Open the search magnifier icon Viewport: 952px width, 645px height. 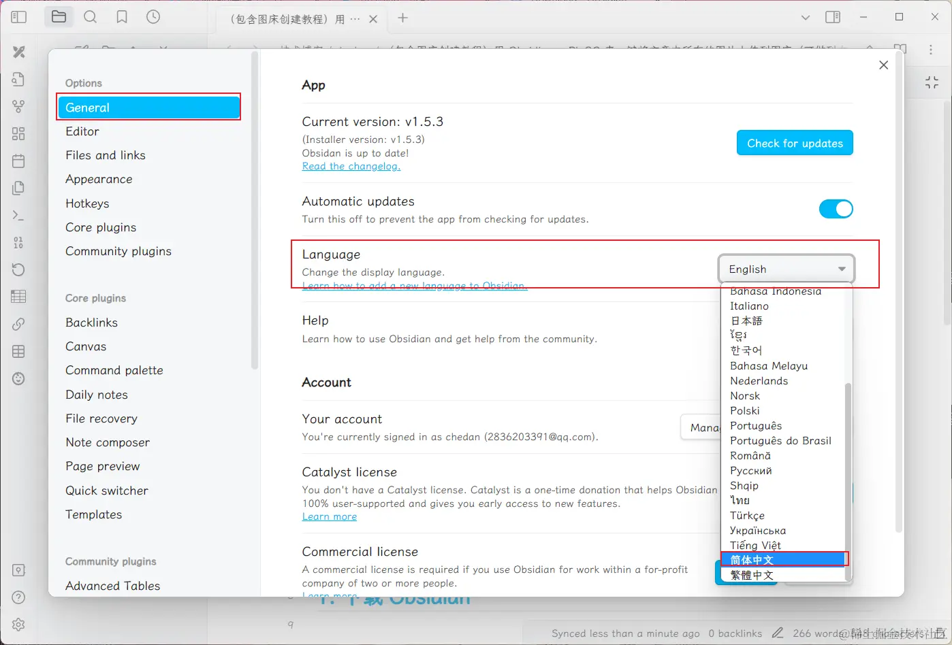(90, 17)
